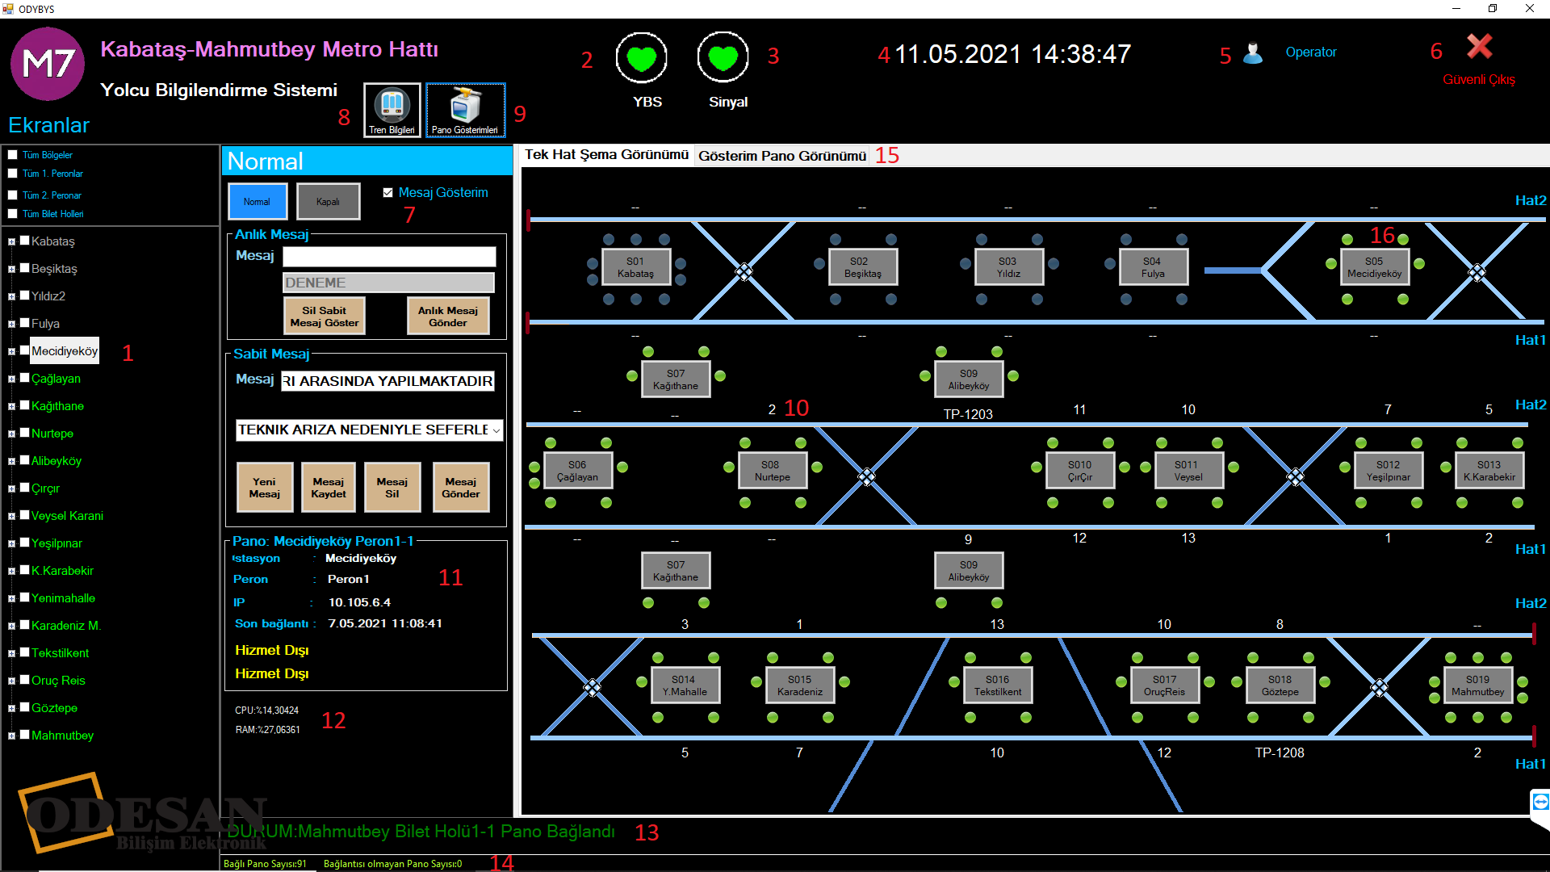The height and width of the screenshot is (872, 1550).
Task: Open the Sabit Mesaj dropdown list
Action: click(496, 430)
